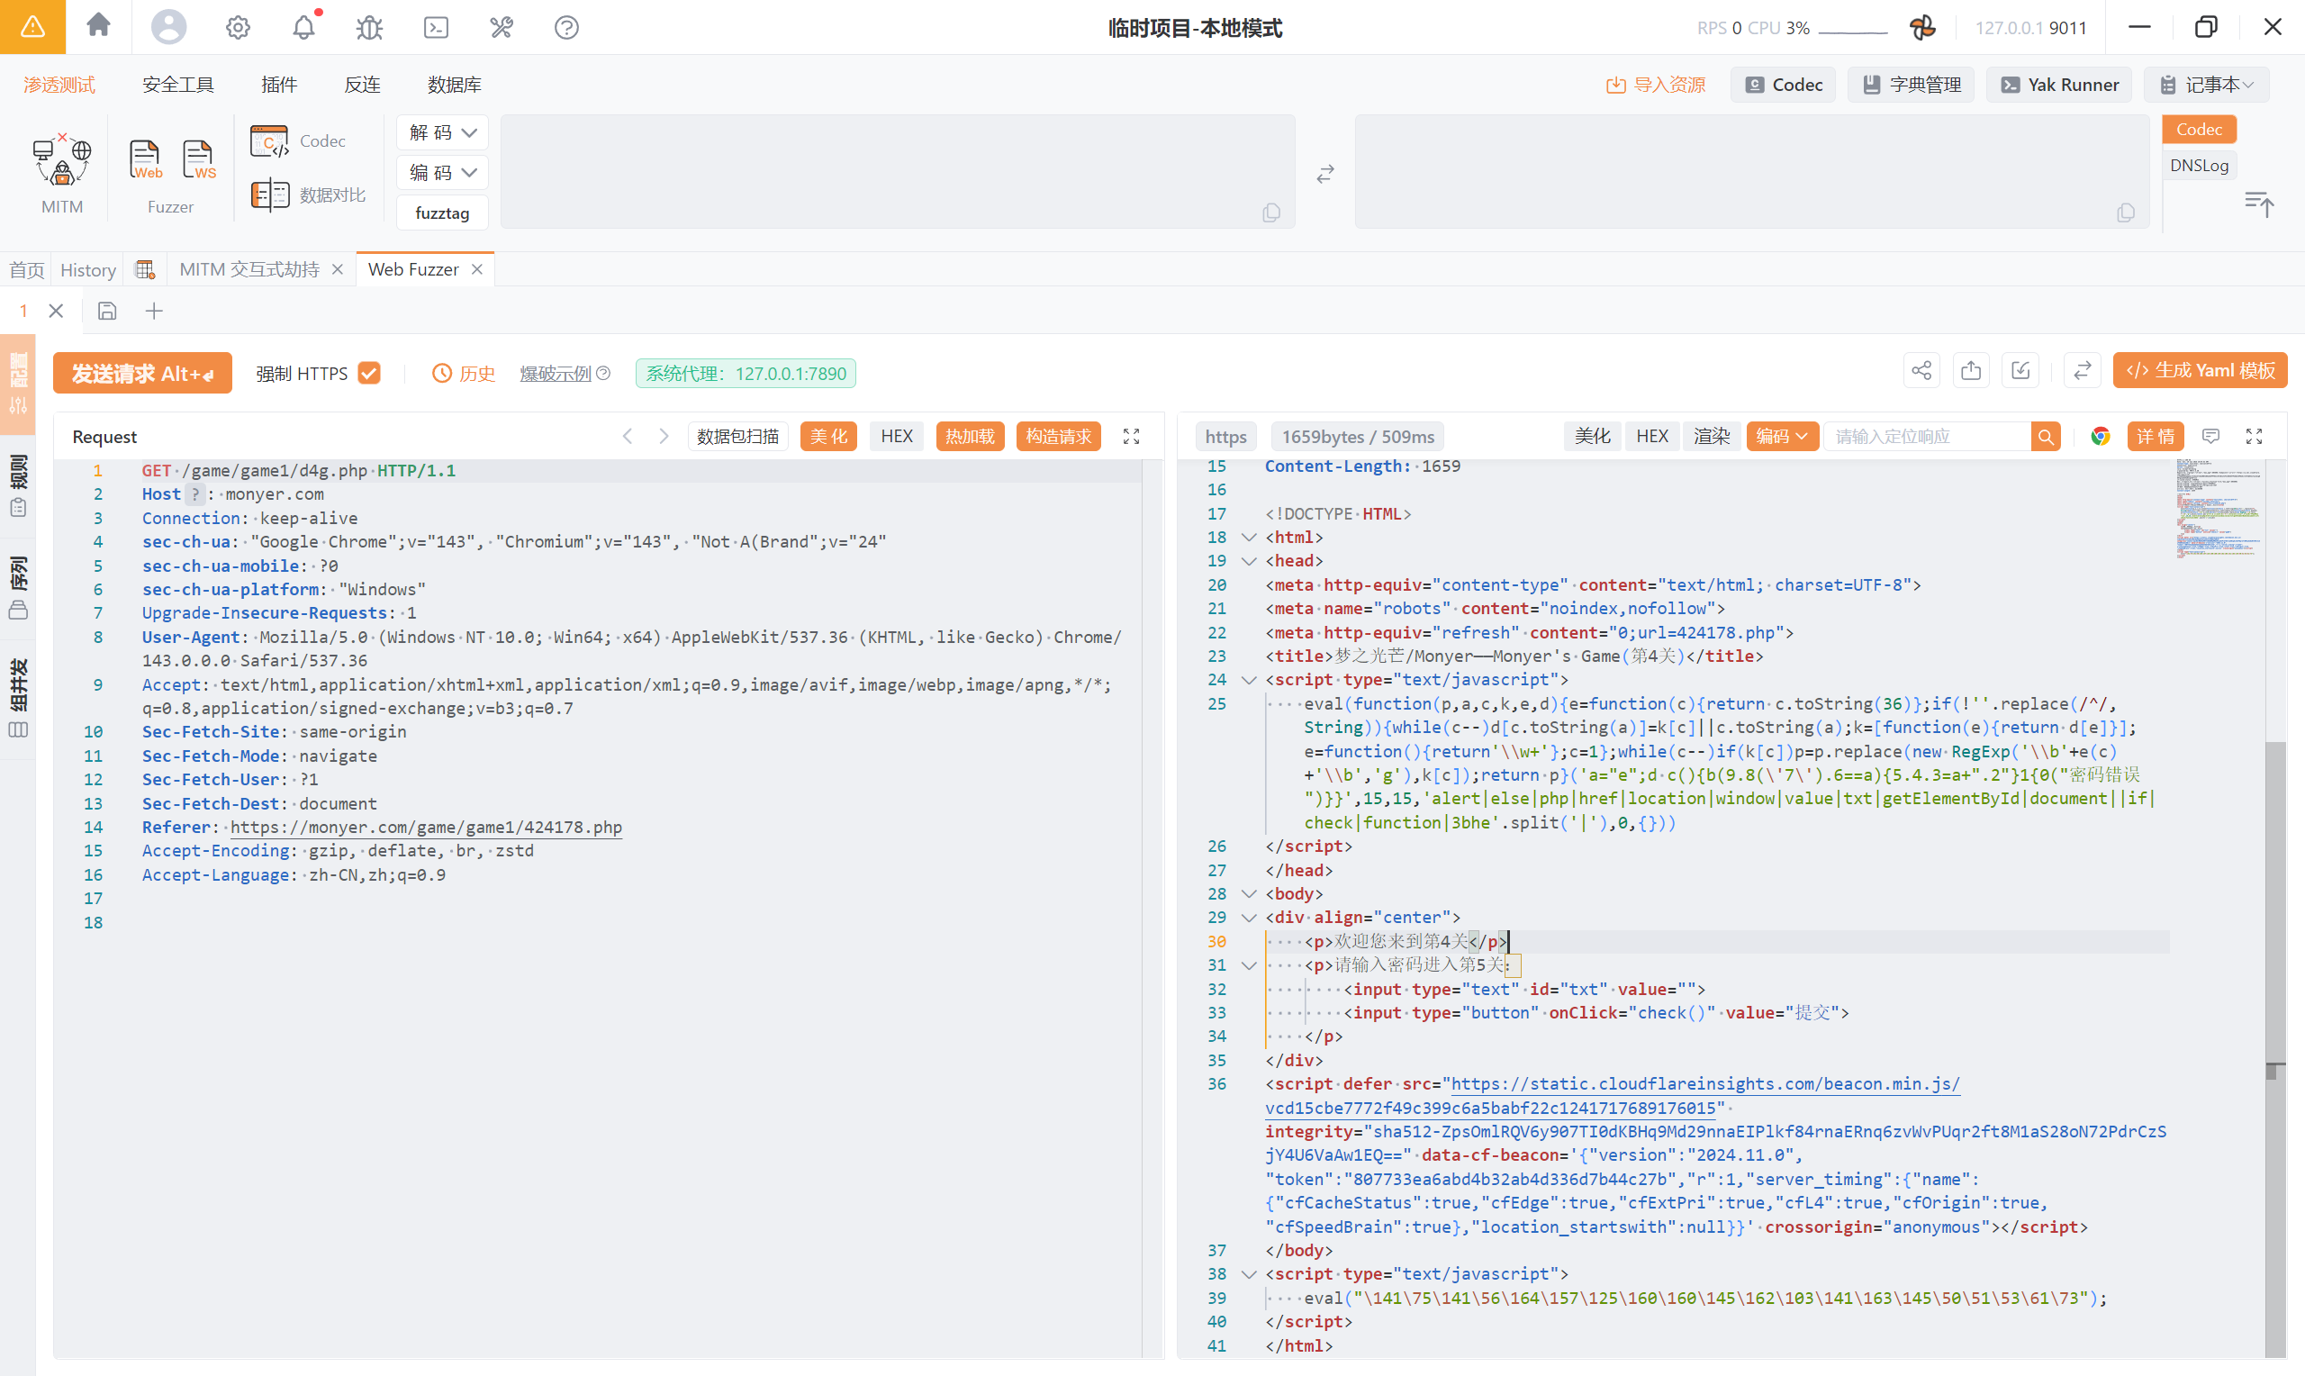Switch to the MITM 交互式劫持 tab
The image size is (2305, 1376).
click(249, 270)
